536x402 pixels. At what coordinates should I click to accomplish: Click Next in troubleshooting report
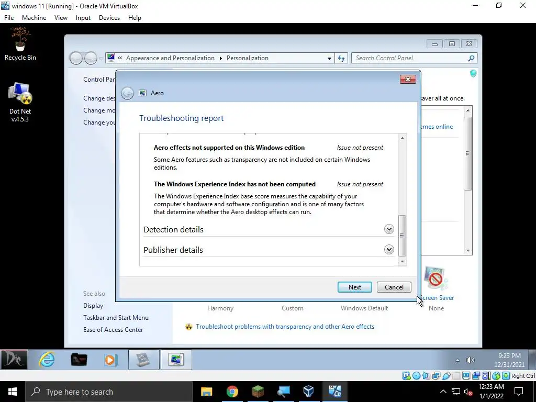point(355,287)
